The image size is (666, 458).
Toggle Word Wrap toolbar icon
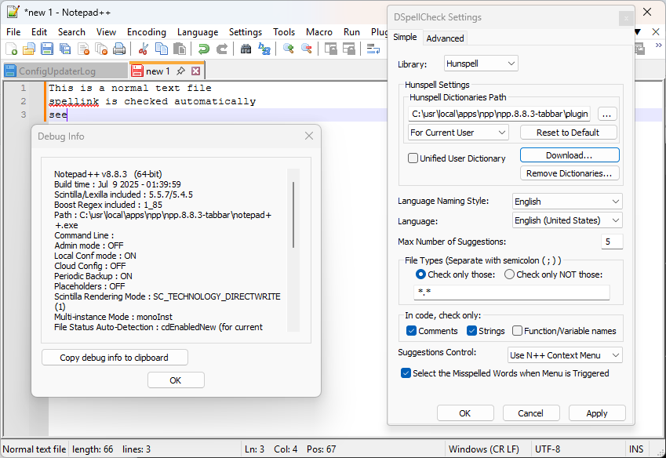pos(373,49)
